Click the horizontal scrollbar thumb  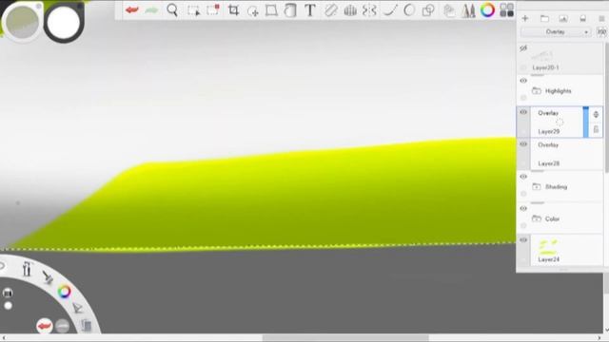point(345,338)
